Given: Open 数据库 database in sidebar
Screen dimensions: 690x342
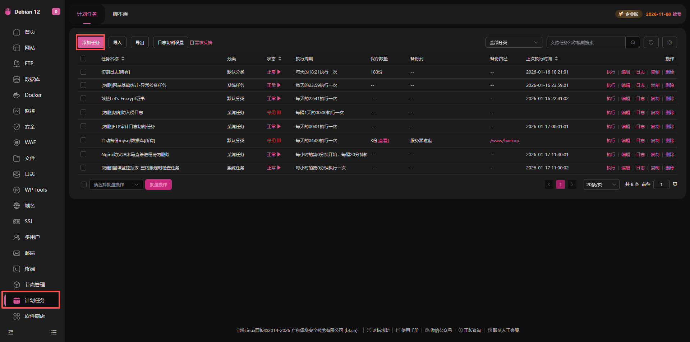Looking at the screenshot, I should coord(32,79).
